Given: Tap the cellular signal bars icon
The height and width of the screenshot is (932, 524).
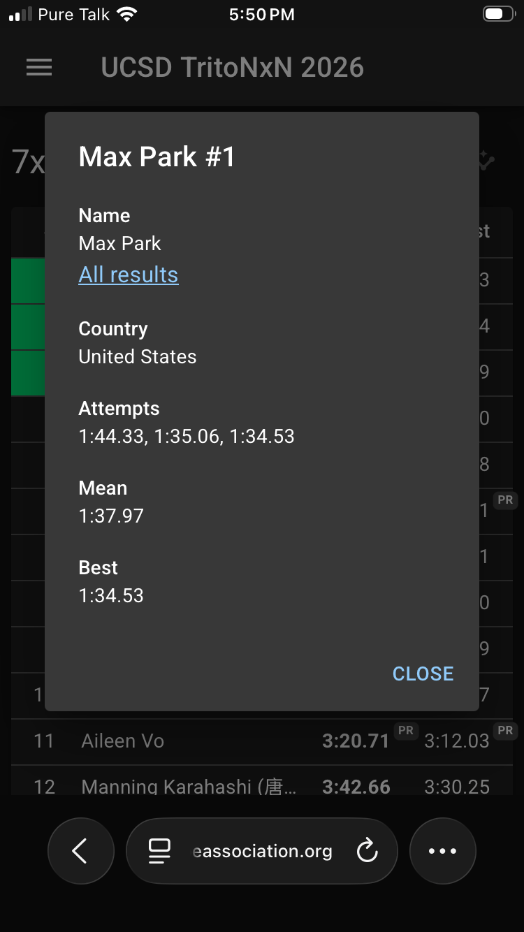Looking at the screenshot, I should click(20, 15).
